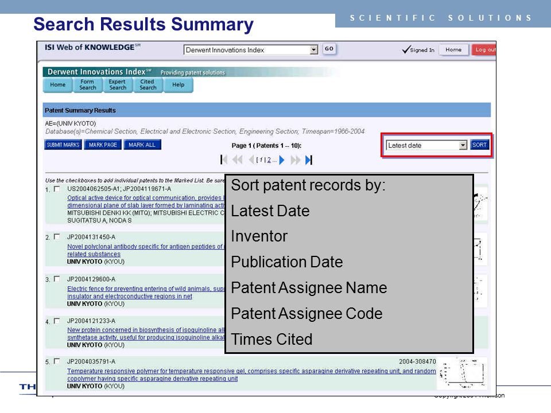551x413 pixels.
Task: Click the Signed In checkmark indicator
Action: click(x=418, y=50)
